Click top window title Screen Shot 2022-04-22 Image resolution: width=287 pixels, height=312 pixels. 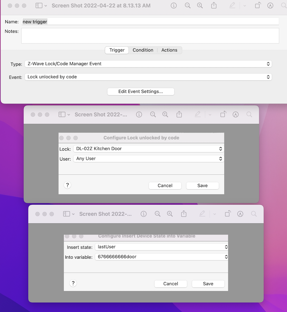[101, 6]
